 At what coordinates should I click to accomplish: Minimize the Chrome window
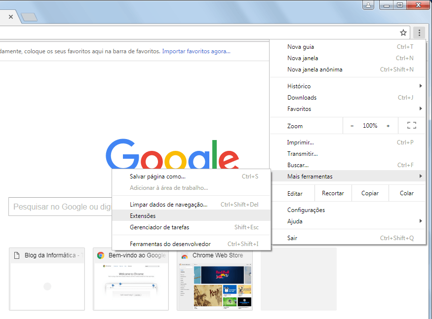tap(387, 5)
